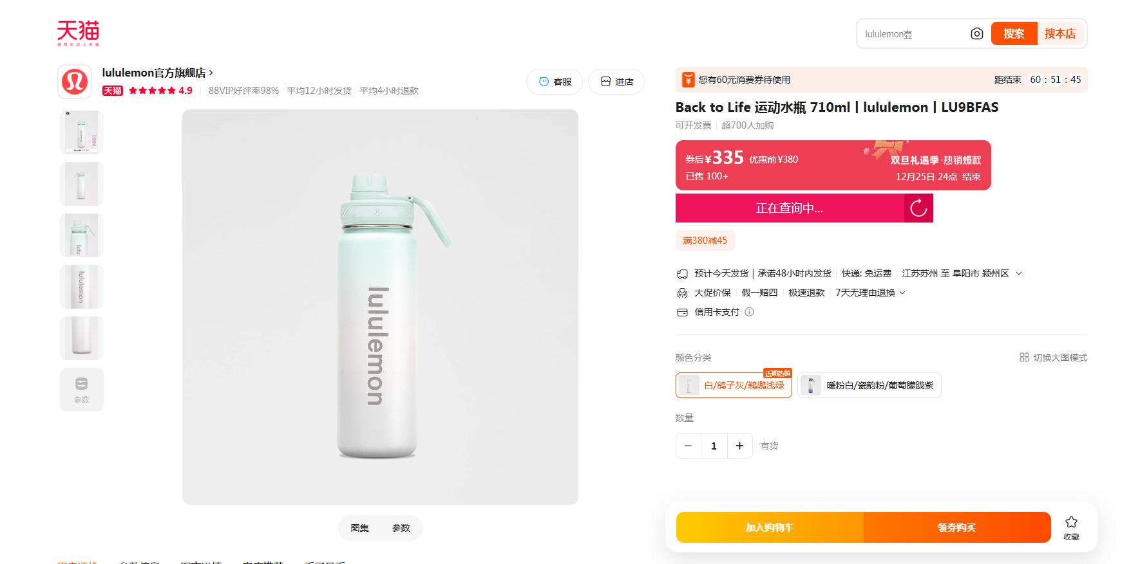Click the info icon next to 信用卡支付

(749, 312)
